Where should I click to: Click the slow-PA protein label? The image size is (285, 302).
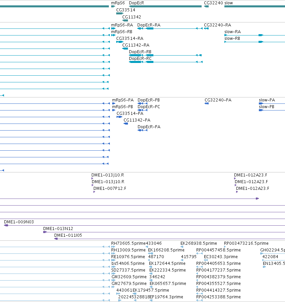[267, 100]
